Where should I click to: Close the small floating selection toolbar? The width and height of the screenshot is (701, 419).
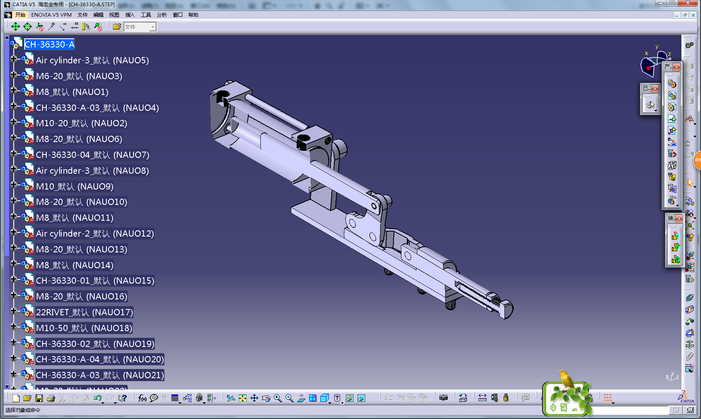tap(655, 88)
